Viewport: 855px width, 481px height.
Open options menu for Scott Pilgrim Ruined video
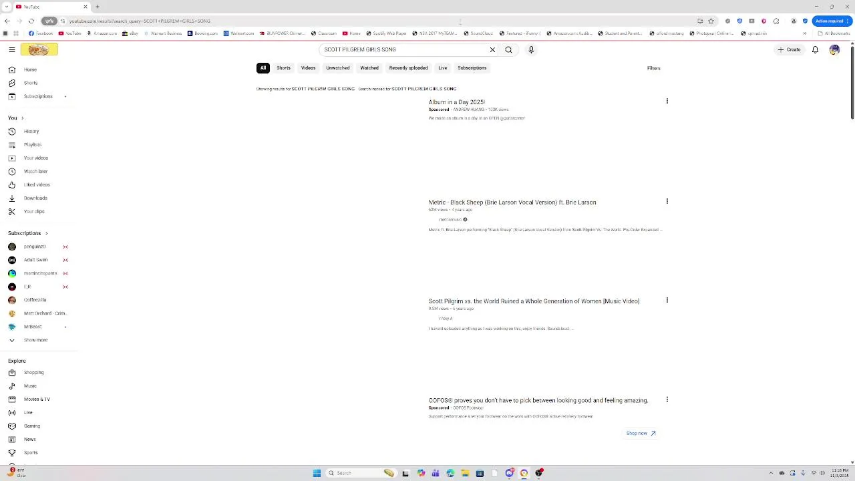(x=667, y=300)
